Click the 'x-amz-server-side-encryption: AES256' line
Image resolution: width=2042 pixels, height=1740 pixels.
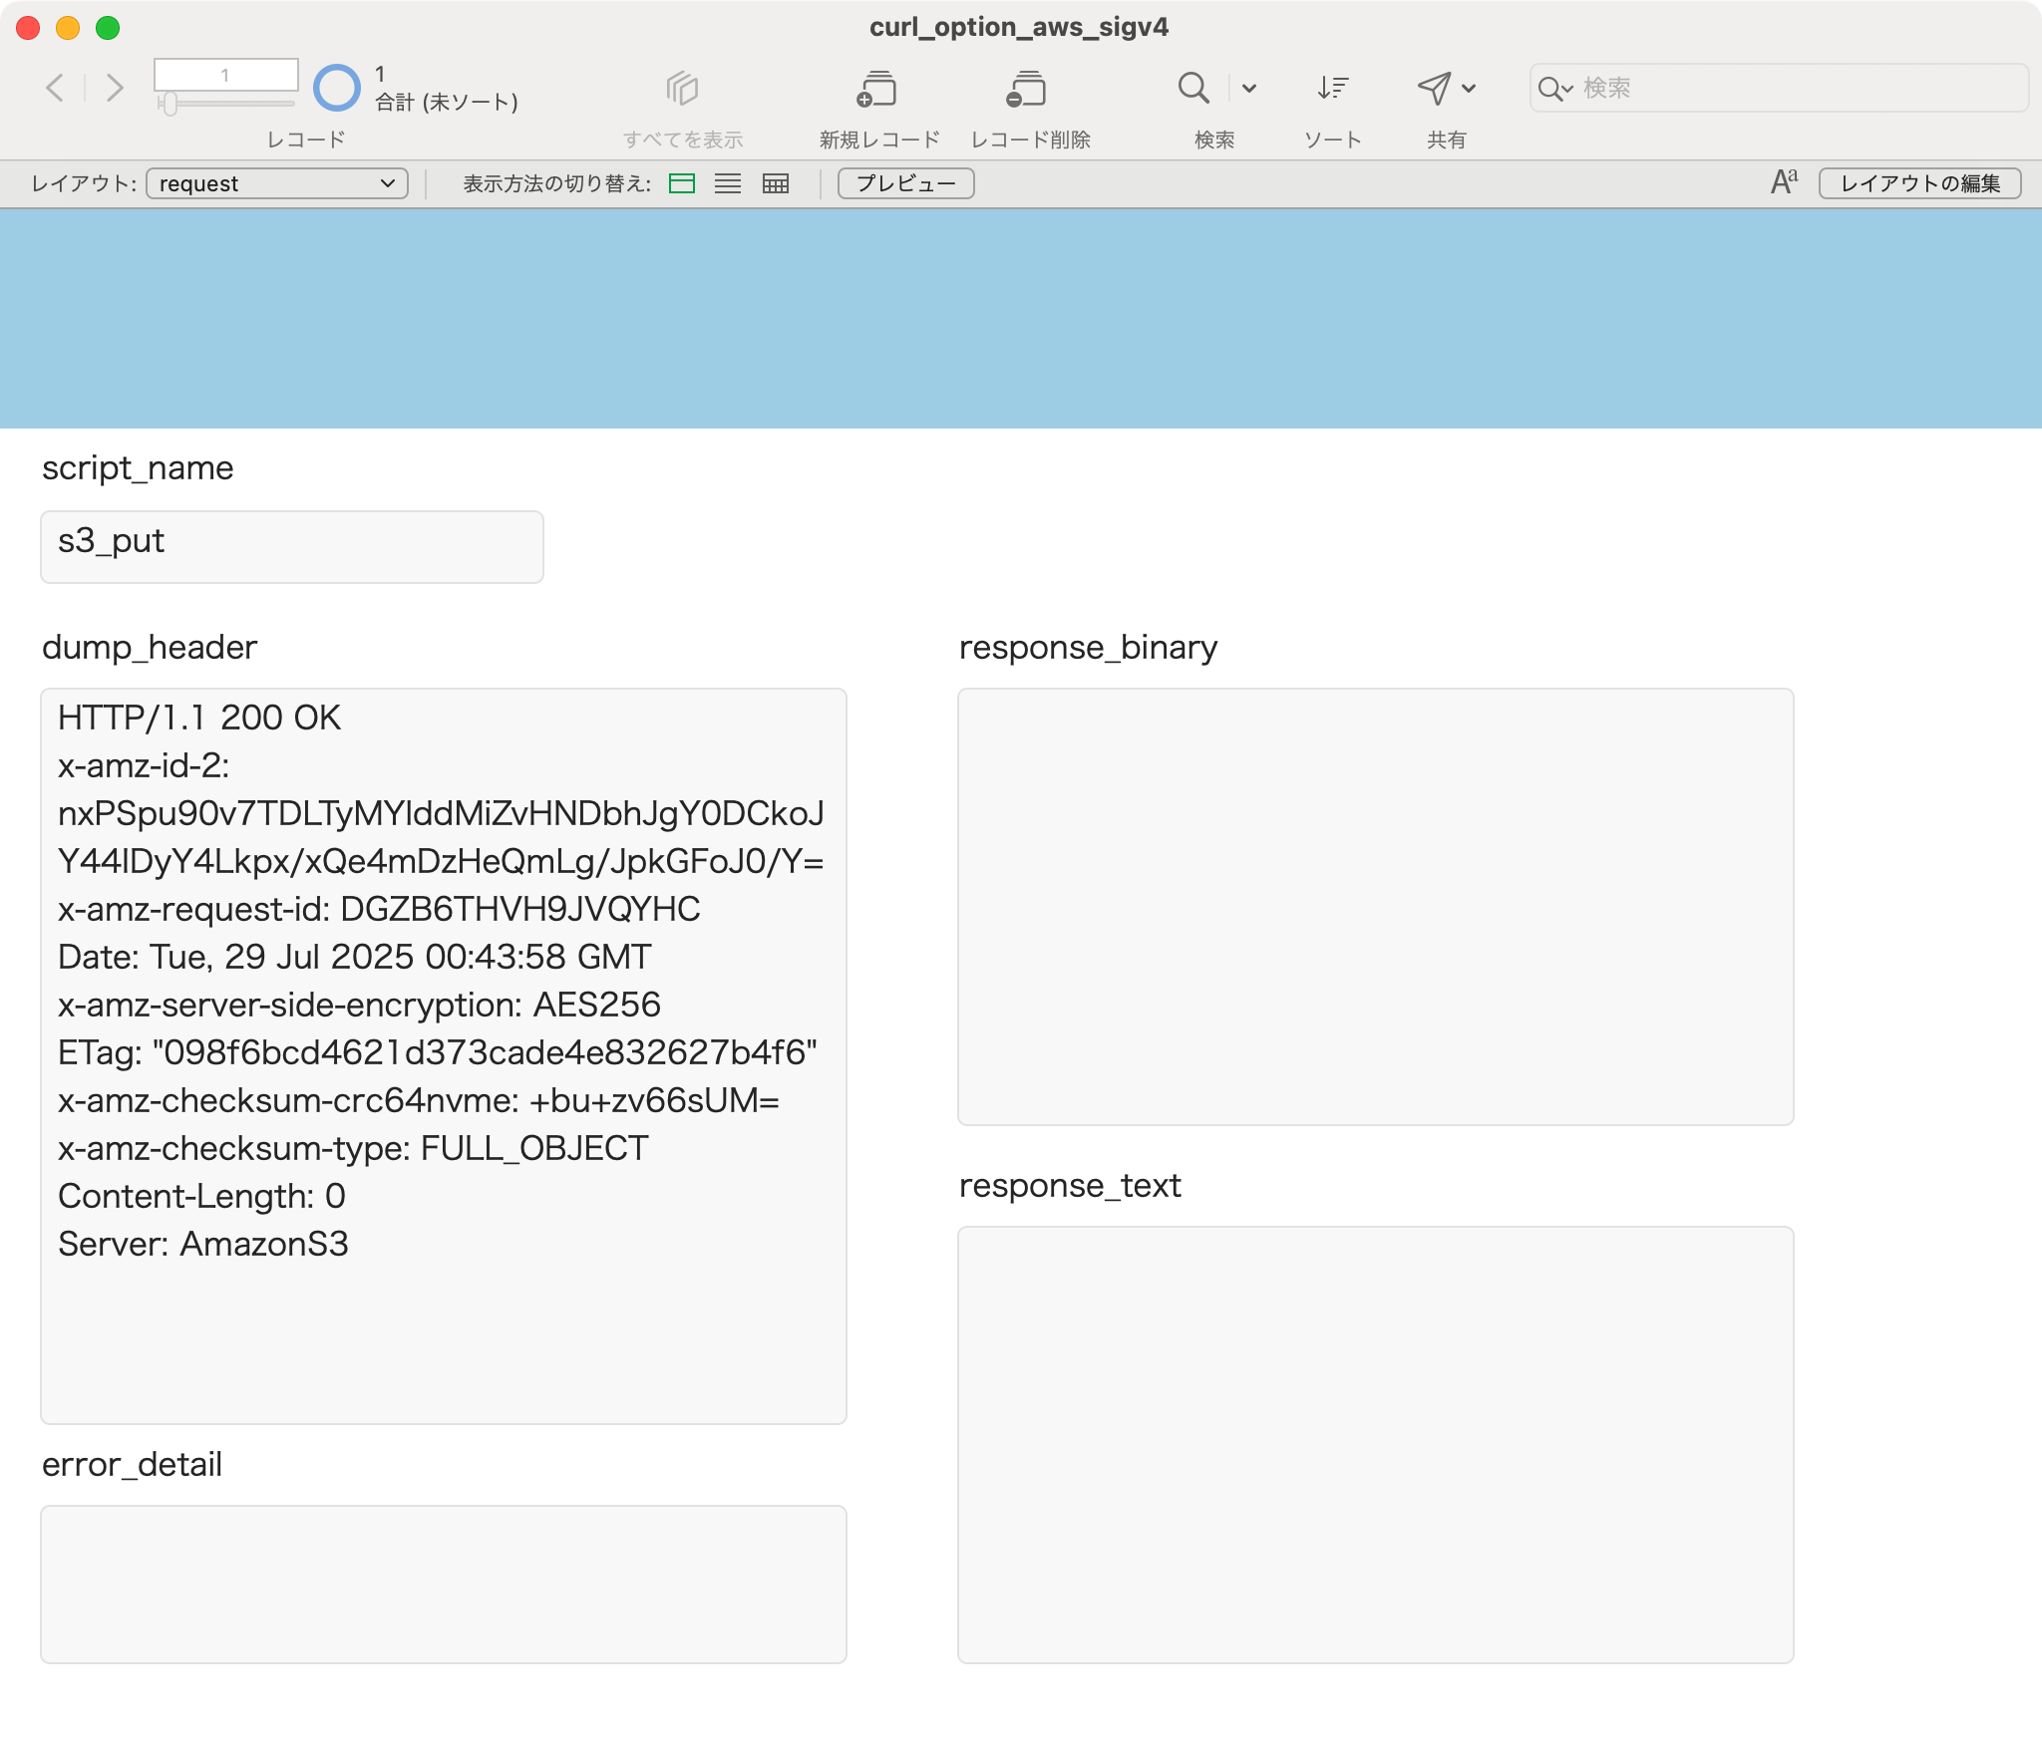point(359,1005)
